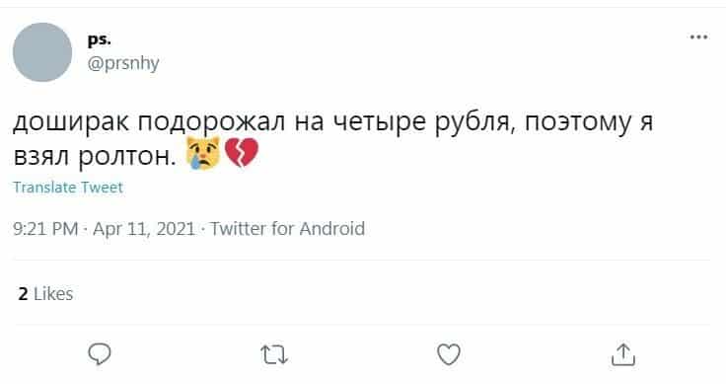Open the Twitter for Android source link

287,229
